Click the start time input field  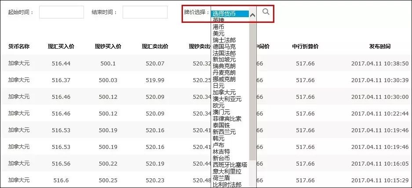[x=62, y=12]
